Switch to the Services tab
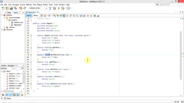This screenshot has height=103, width=184. (17, 13)
